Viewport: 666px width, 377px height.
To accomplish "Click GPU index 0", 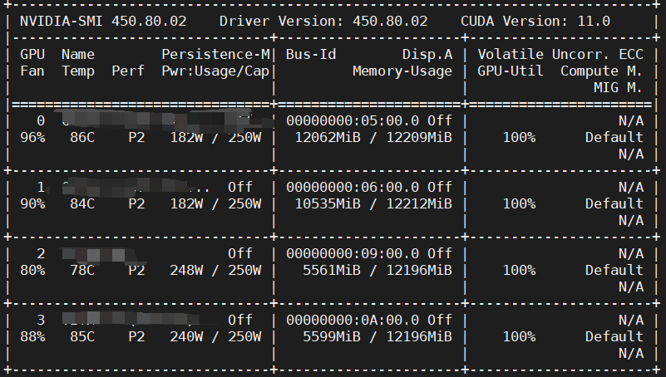I will [41, 121].
